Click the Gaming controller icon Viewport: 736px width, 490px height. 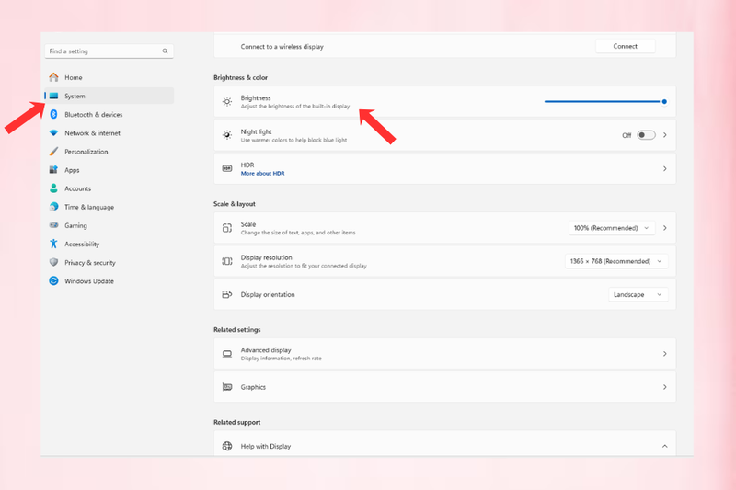click(53, 225)
